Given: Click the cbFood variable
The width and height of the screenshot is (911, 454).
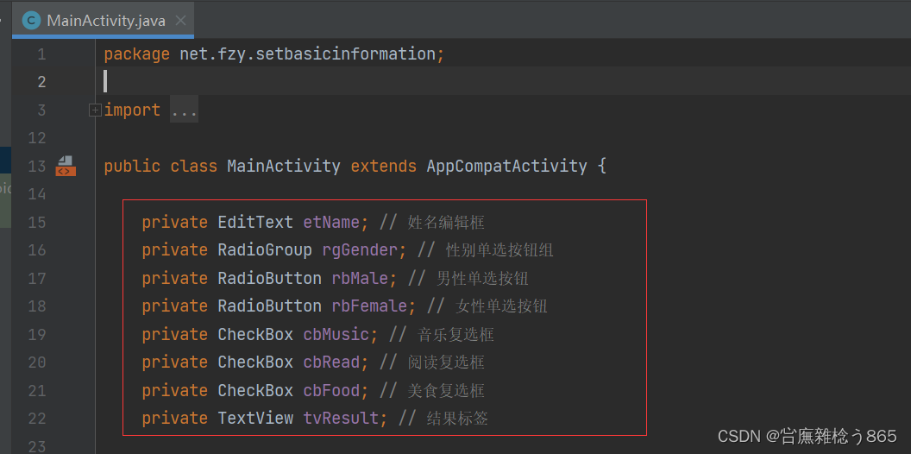Looking at the screenshot, I should (x=332, y=391).
